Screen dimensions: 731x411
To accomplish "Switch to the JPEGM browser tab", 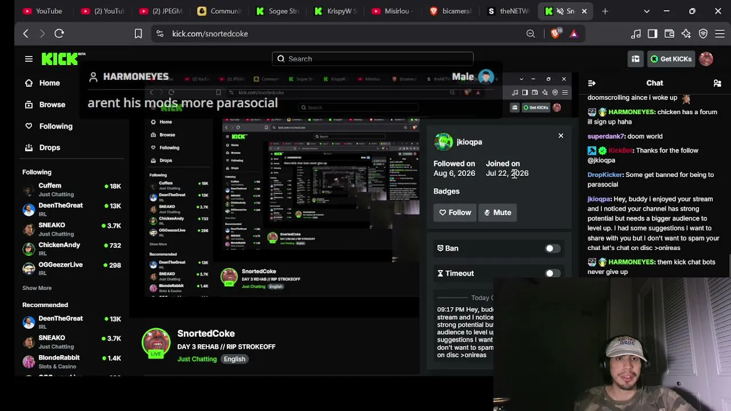I will coord(160,11).
